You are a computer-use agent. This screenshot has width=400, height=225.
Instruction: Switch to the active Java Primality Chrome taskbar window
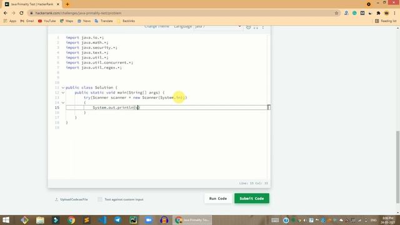192,220
